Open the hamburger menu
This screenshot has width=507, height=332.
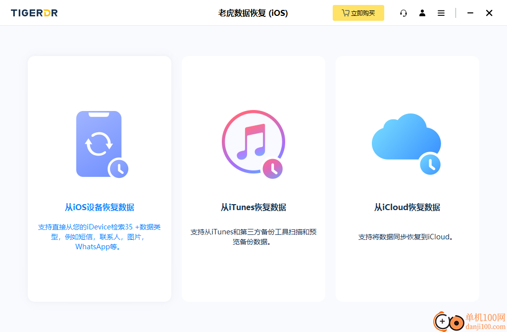pos(441,13)
